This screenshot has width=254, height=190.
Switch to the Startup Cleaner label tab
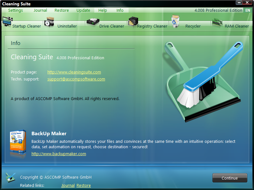coord(27,26)
